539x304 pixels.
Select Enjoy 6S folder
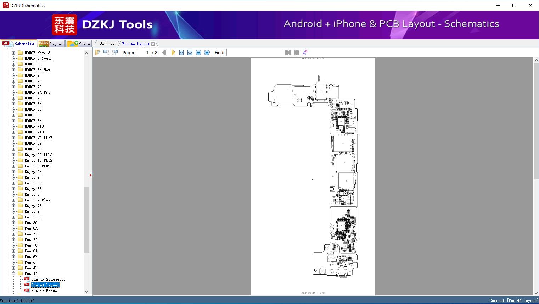click(x=33, y=217)
